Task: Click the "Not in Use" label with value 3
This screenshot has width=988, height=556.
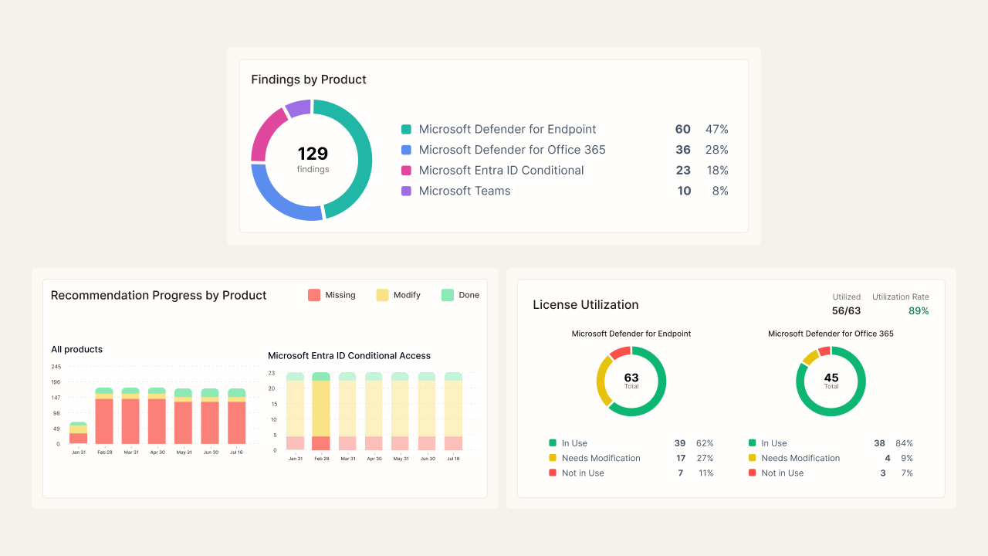Action: 782,473
